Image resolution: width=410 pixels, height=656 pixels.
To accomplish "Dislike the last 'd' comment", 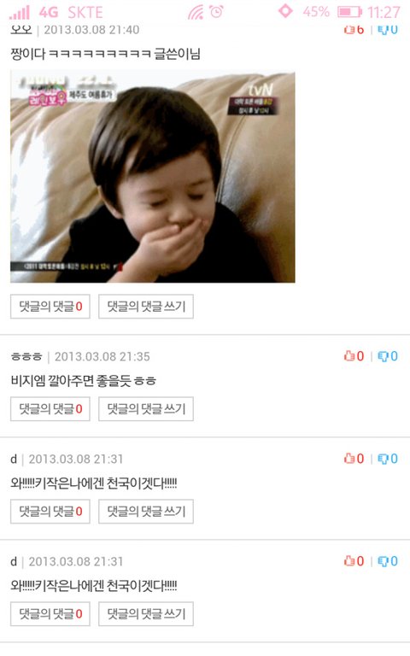I will pyautogui.click(x=383, y=561).
